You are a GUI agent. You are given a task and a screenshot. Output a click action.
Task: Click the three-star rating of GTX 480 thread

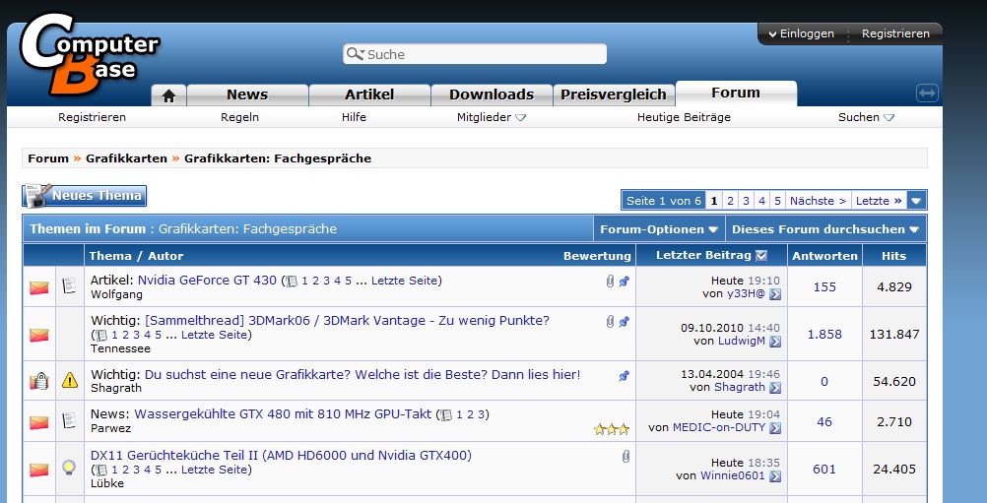click(611, 429)
